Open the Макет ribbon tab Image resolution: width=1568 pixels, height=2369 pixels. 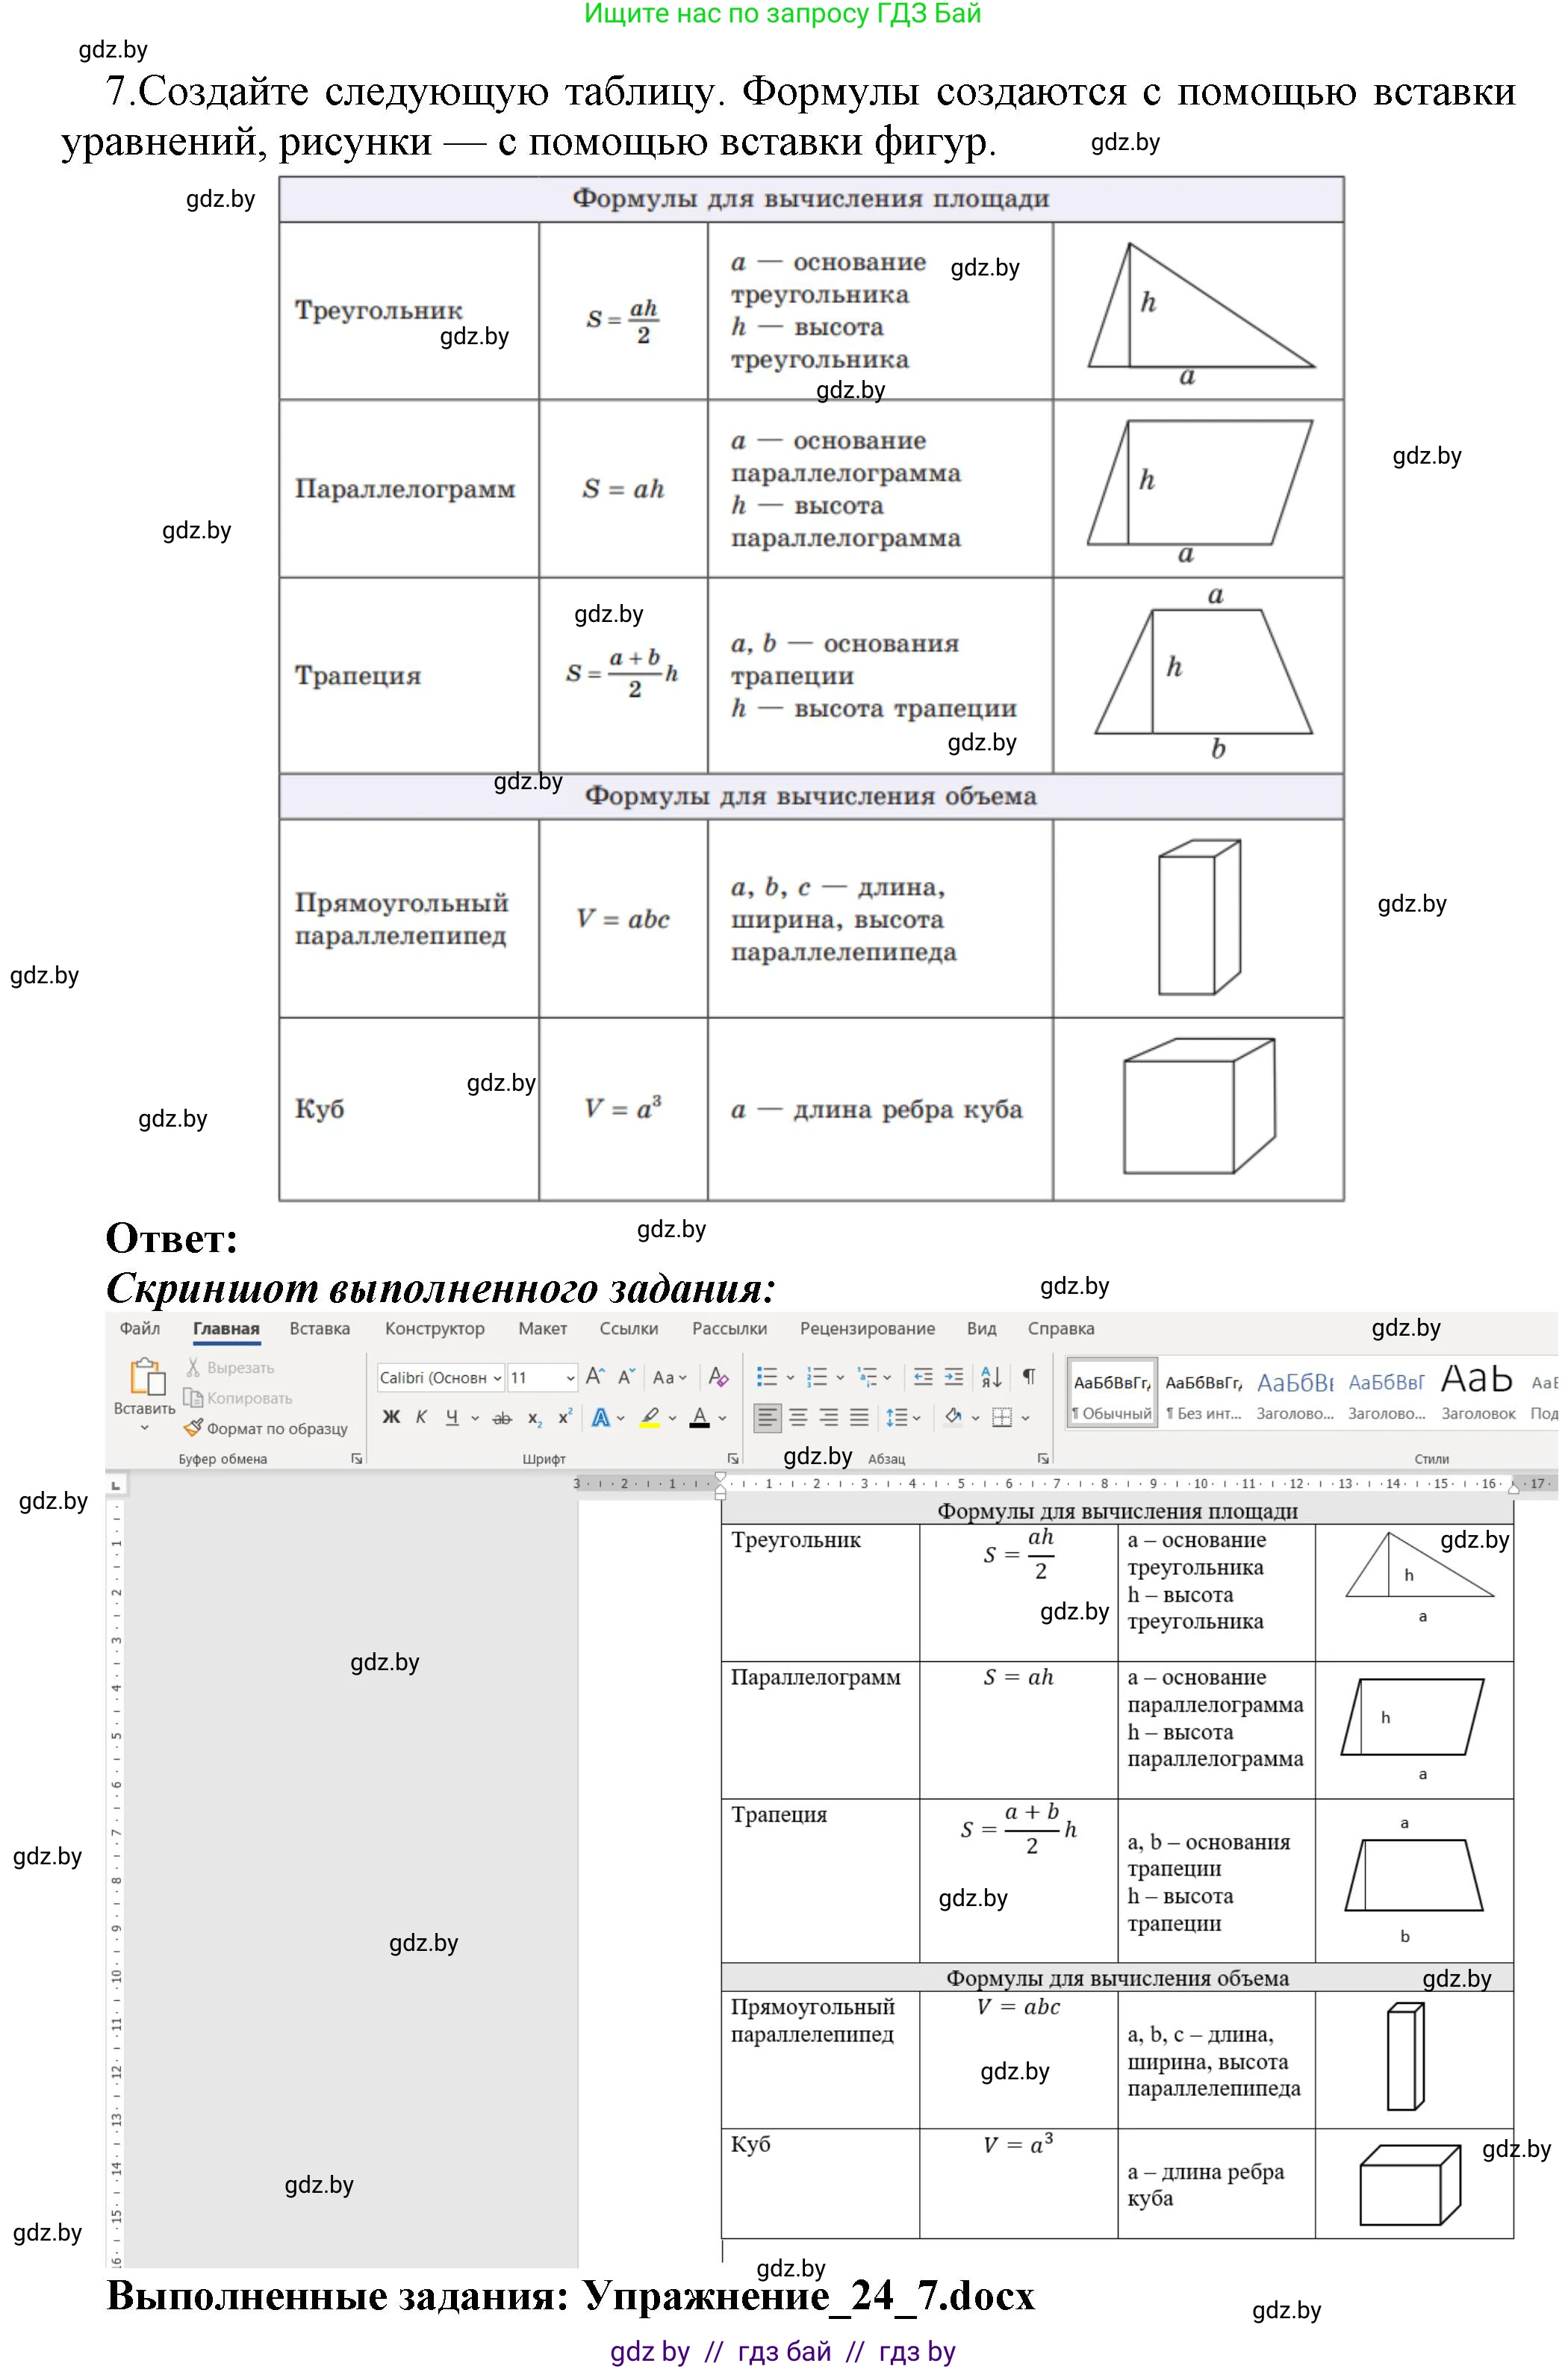pos(542,1329)
